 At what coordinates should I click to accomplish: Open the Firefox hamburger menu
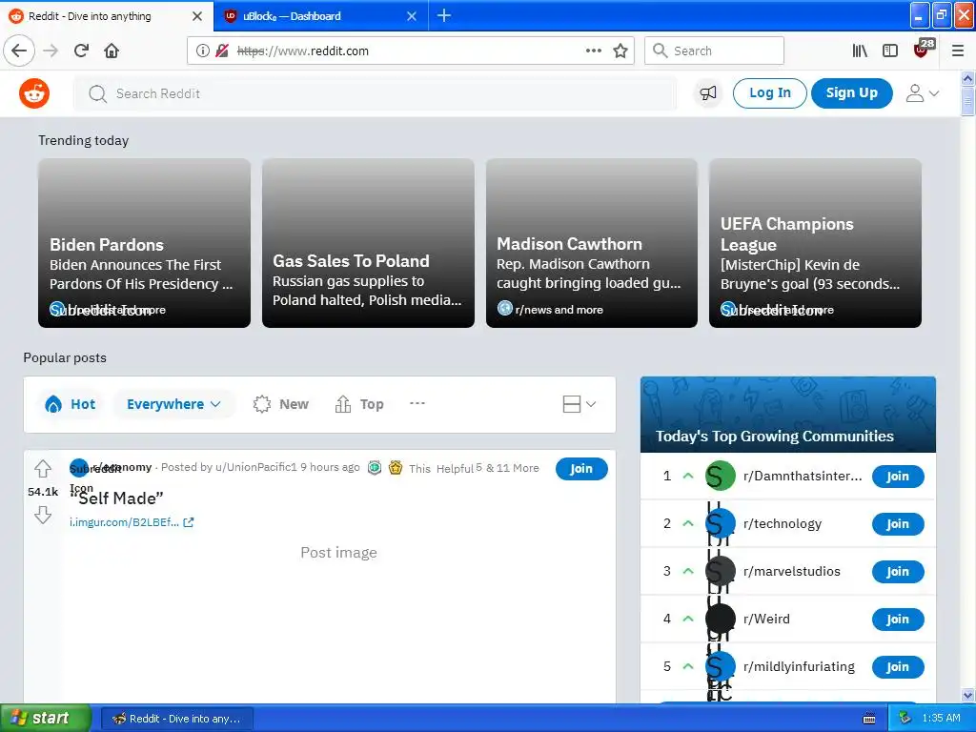pyautogui.click(x=958, y=51)
